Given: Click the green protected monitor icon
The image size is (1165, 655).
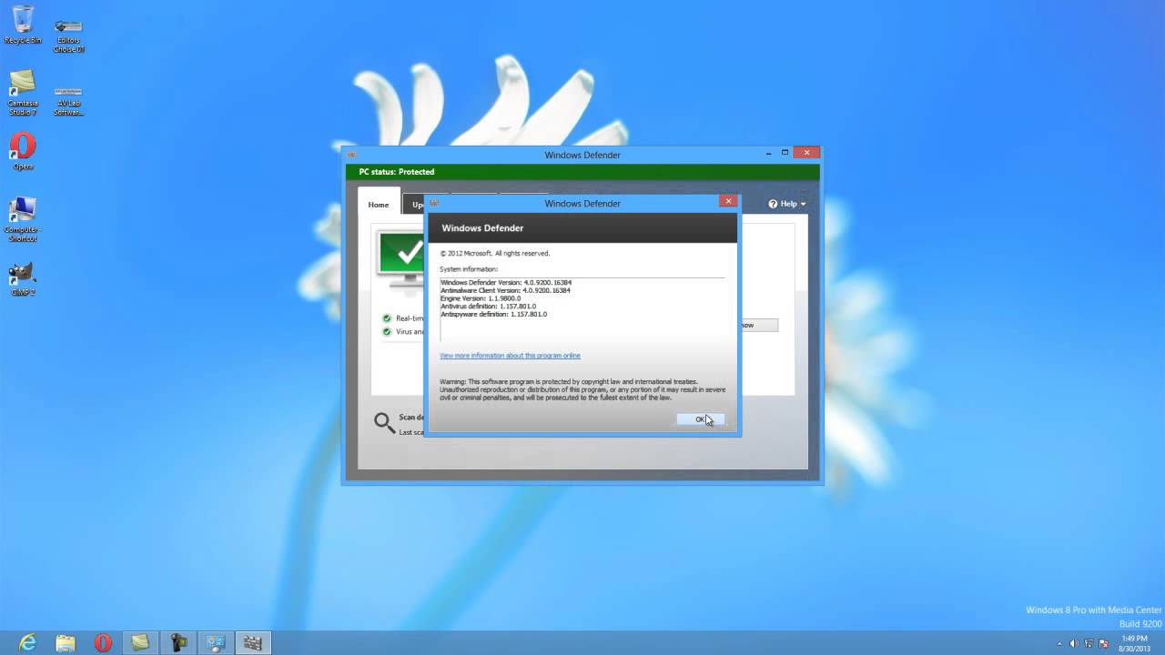Looking at the screenshot, I should (401, 259).
